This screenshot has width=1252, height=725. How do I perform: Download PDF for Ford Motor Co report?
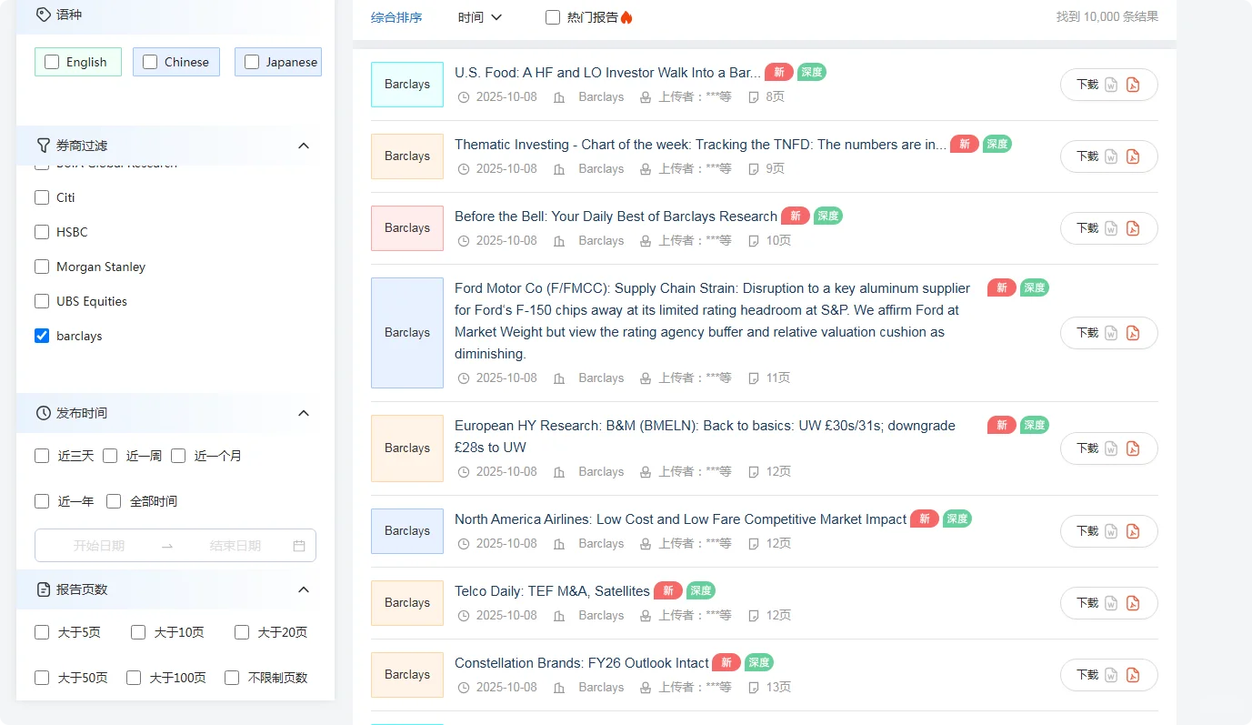(x=1133, y=333)
